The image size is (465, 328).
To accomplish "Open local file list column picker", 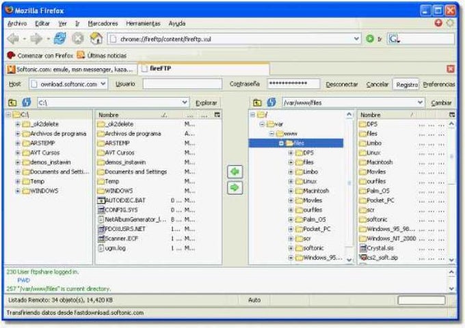I will (217, 115).
